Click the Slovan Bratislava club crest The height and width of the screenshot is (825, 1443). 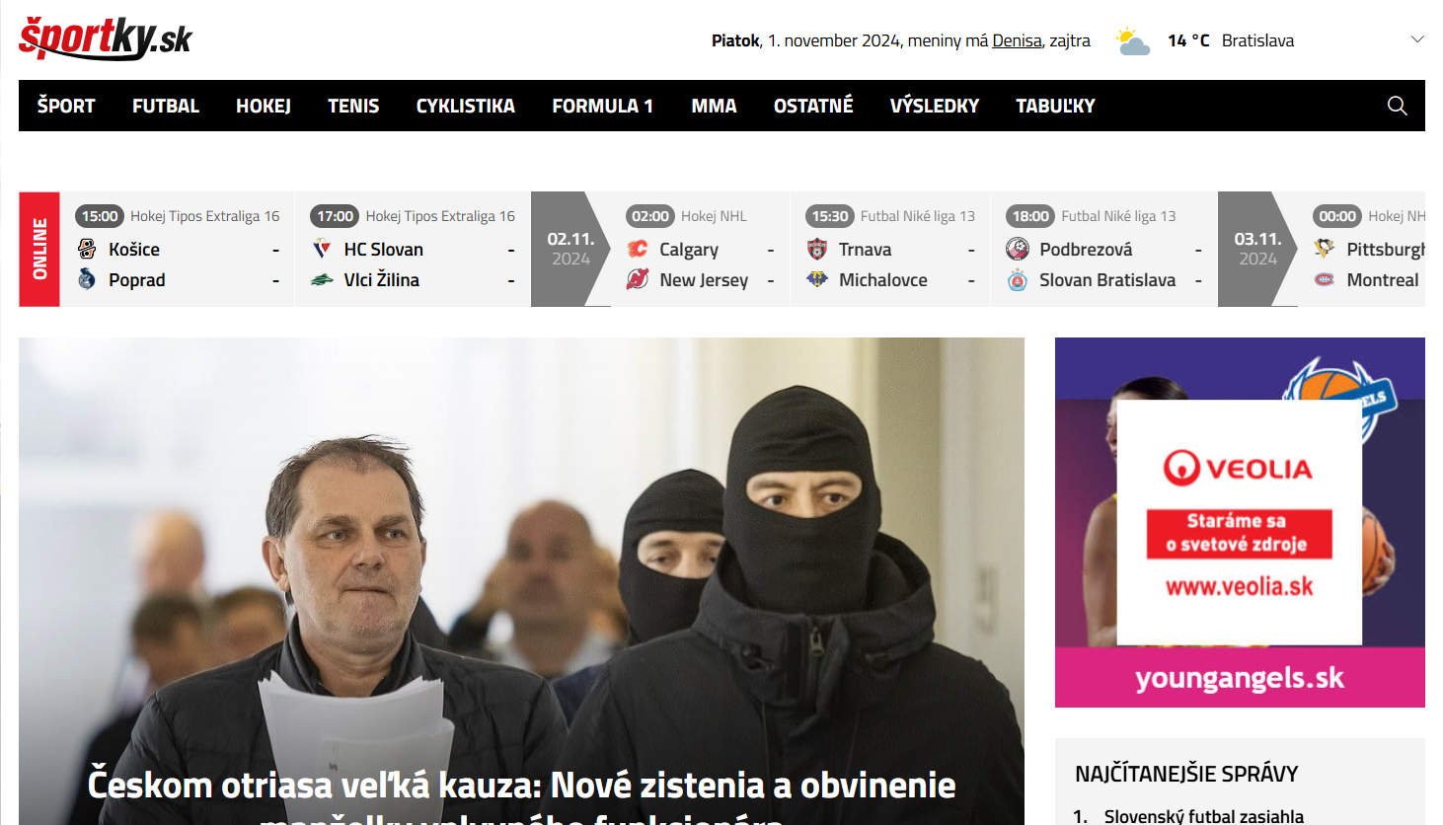click(1018, 280)
